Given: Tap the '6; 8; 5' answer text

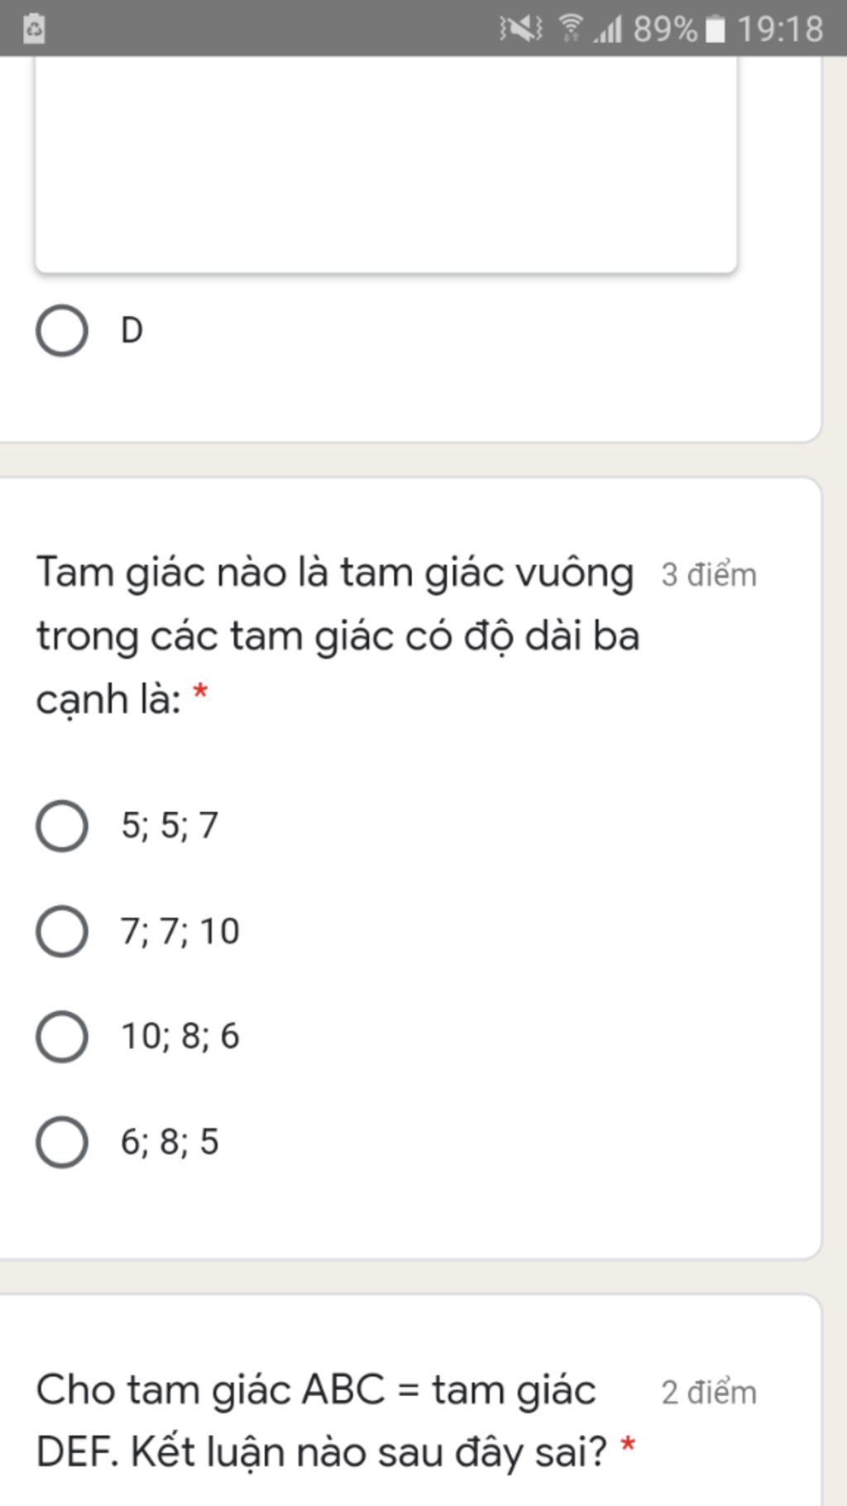Looking at the screenshot, I should click(x=170, y=1142).
